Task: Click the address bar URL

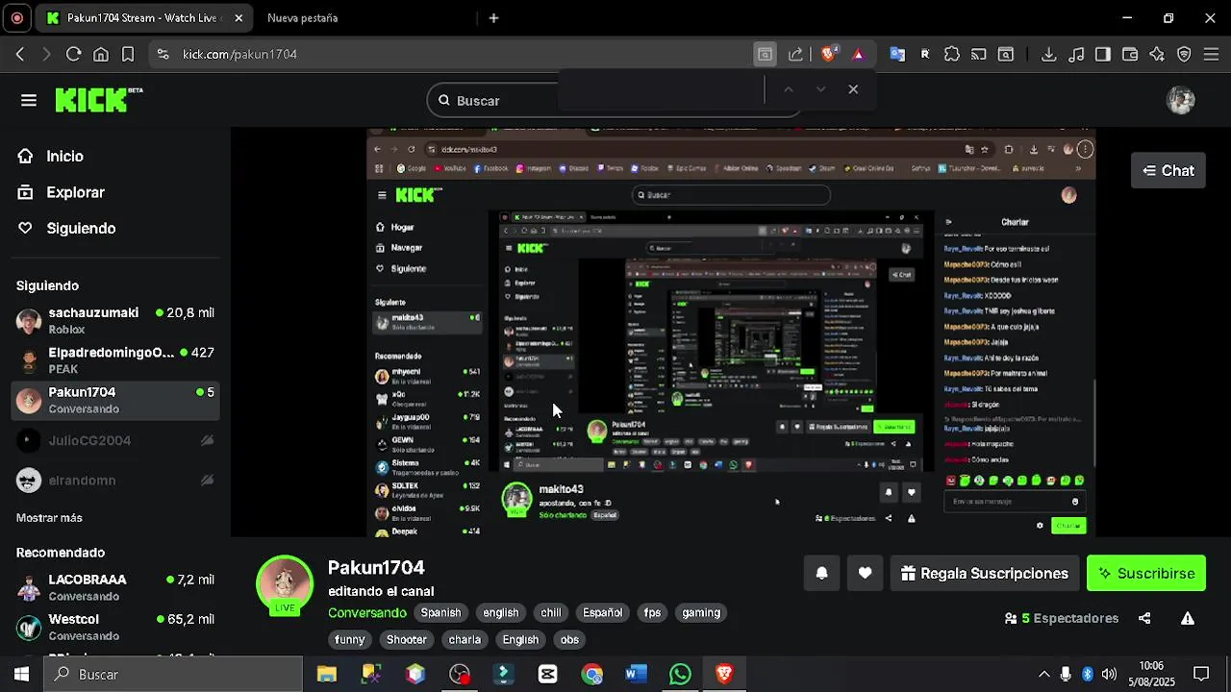Action: (239, 55)
